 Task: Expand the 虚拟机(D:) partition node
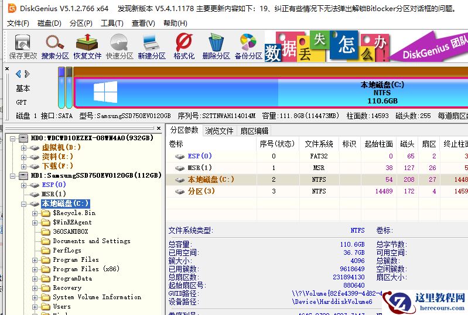coord(23,148)
